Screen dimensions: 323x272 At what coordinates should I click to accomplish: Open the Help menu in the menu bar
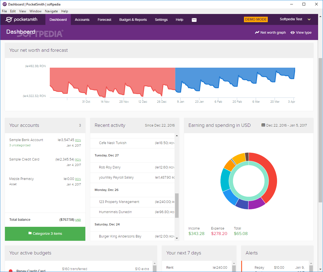pos(65,11)
